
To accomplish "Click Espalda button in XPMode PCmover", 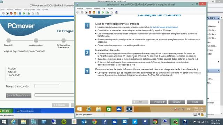I will point(60,105).
